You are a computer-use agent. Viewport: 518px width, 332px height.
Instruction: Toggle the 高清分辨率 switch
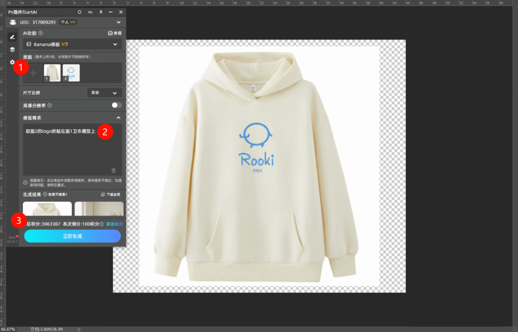coord(116,105)
